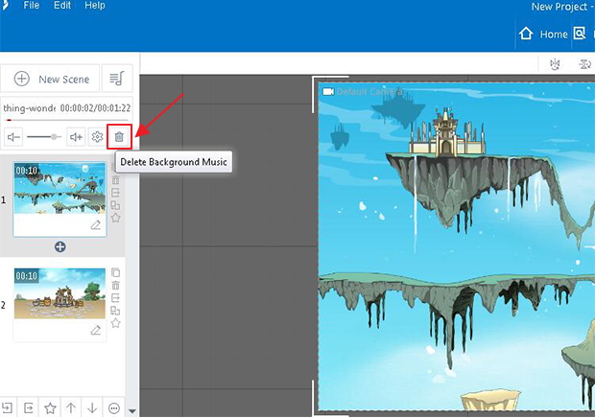Click the rotate icon in canvas toolbar
Screen dimensions: 595x418
click(x=584, y=64)
